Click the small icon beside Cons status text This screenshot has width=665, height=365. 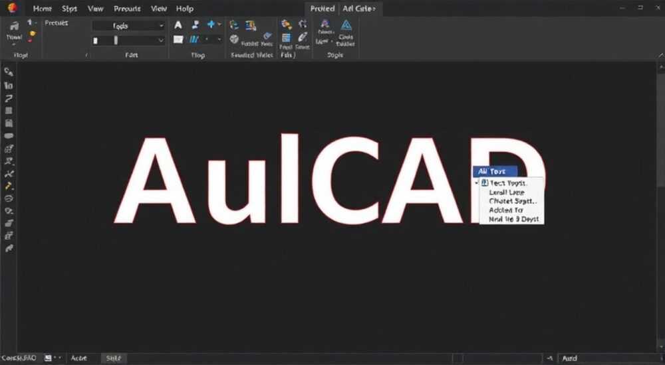tap(49, 358)
